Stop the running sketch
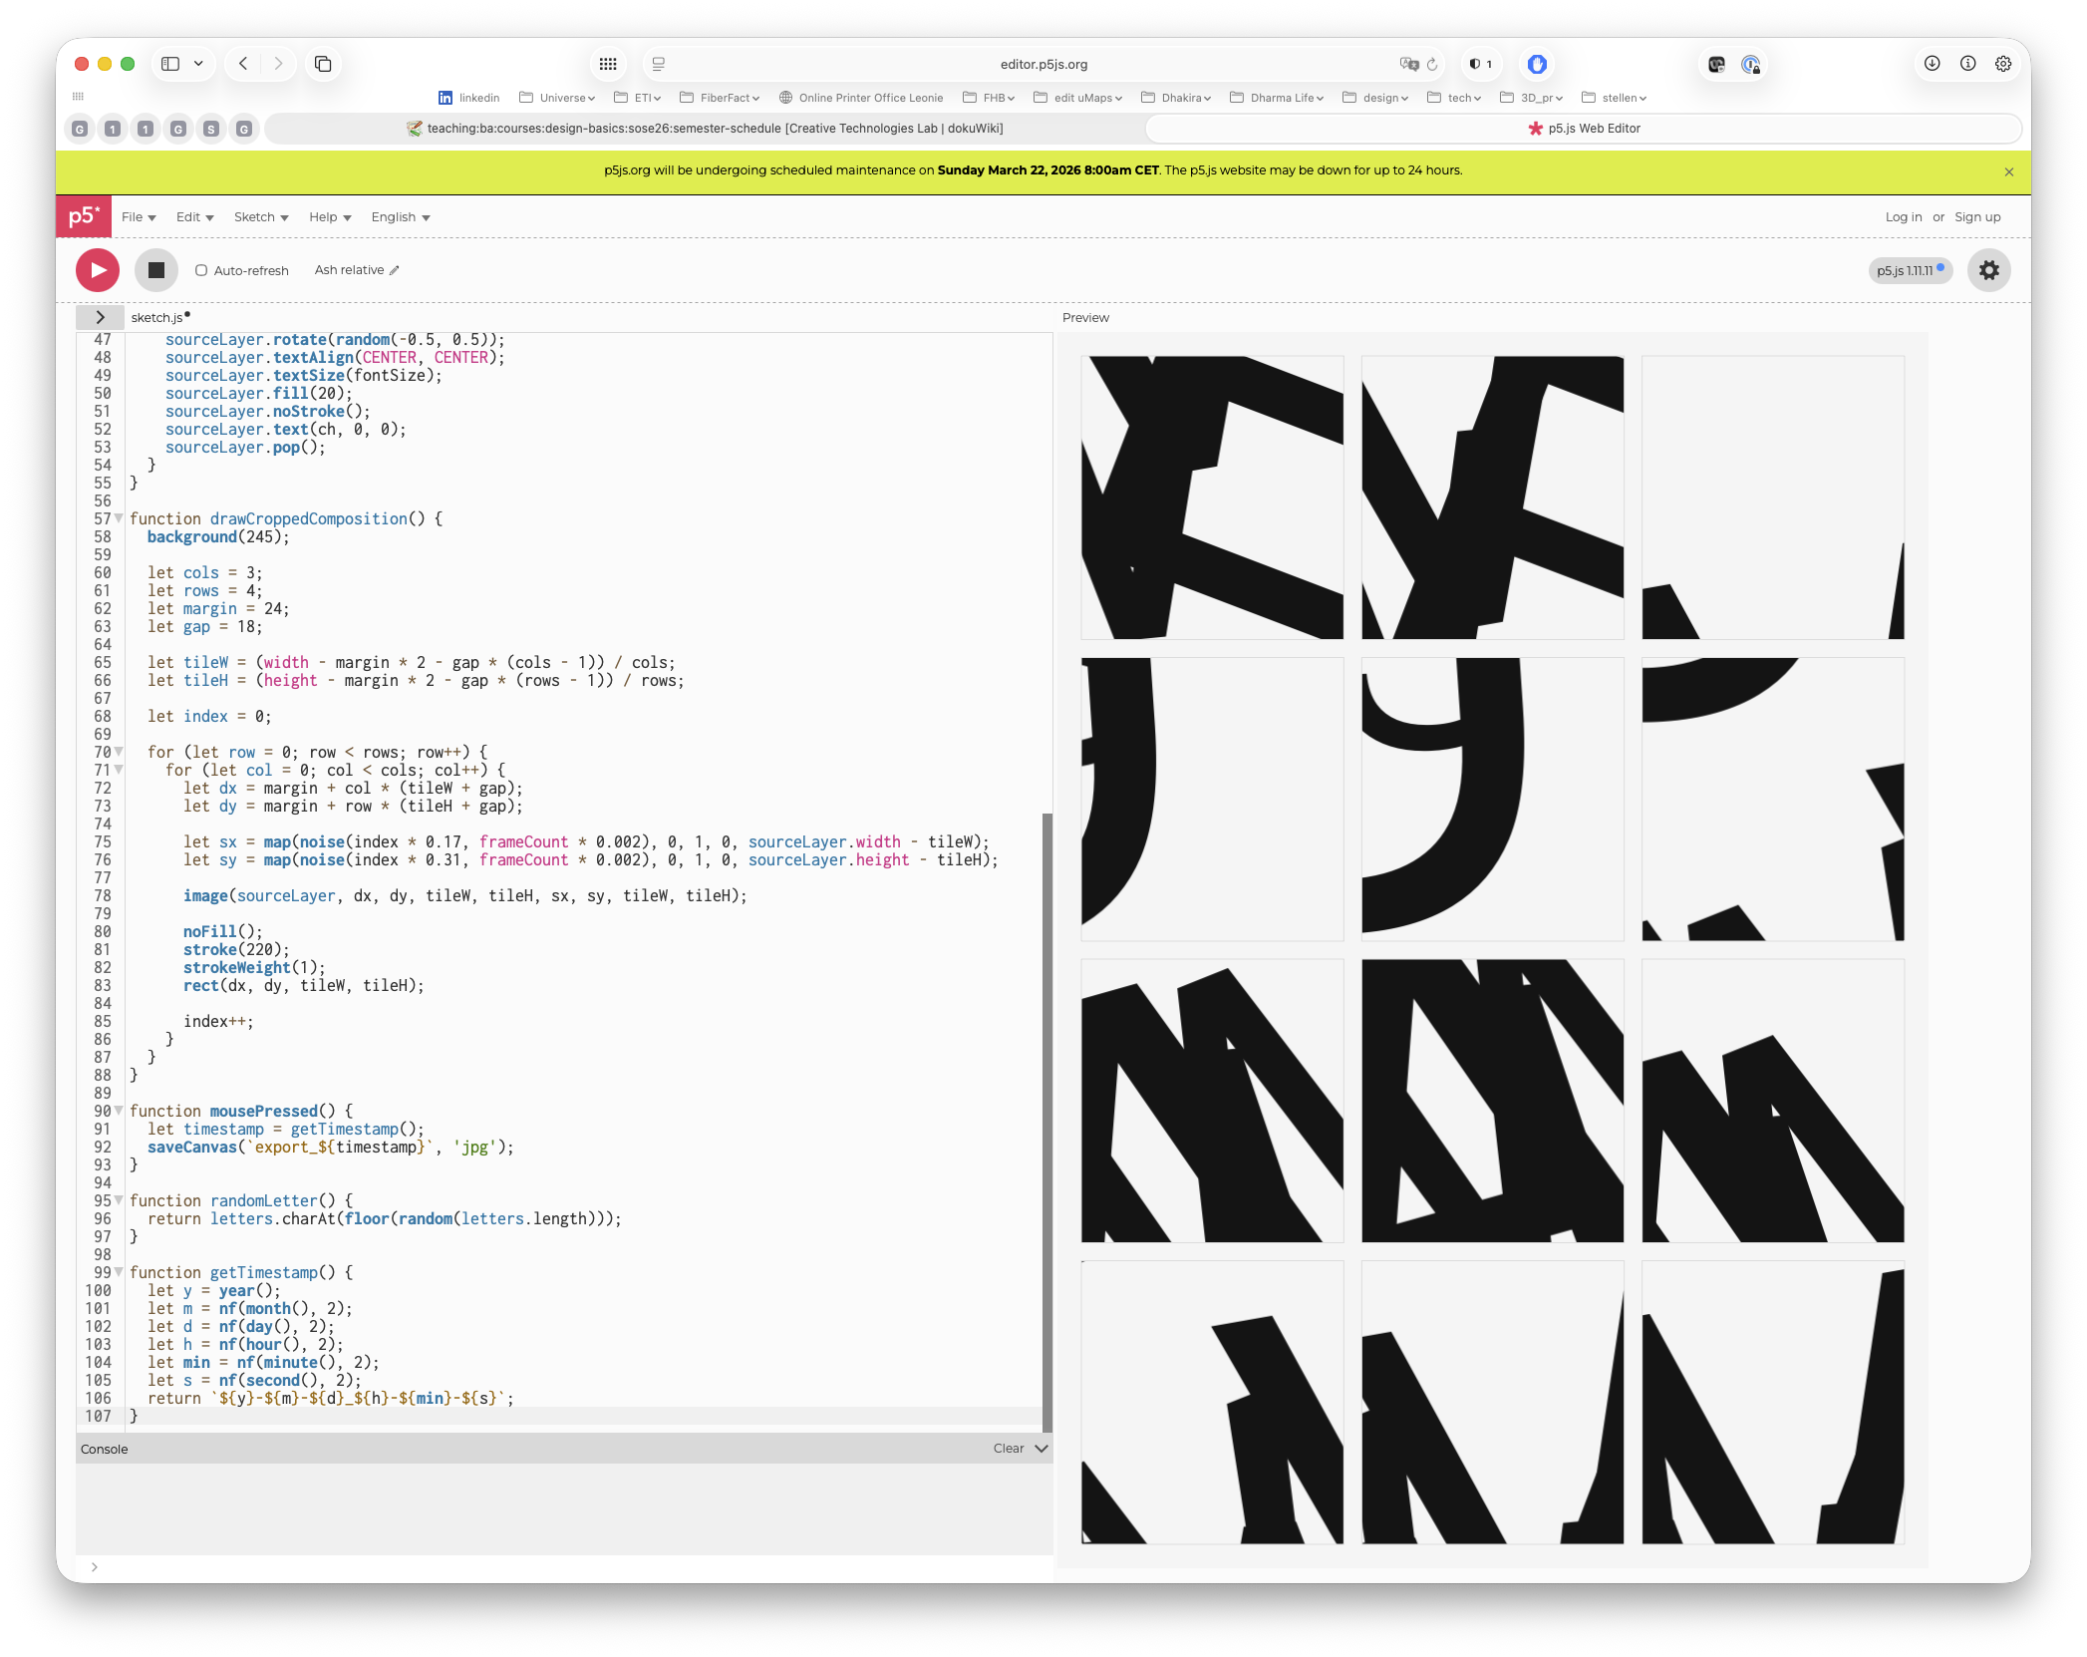Screen dimensions: 2087x1657 tap(156, 270)
